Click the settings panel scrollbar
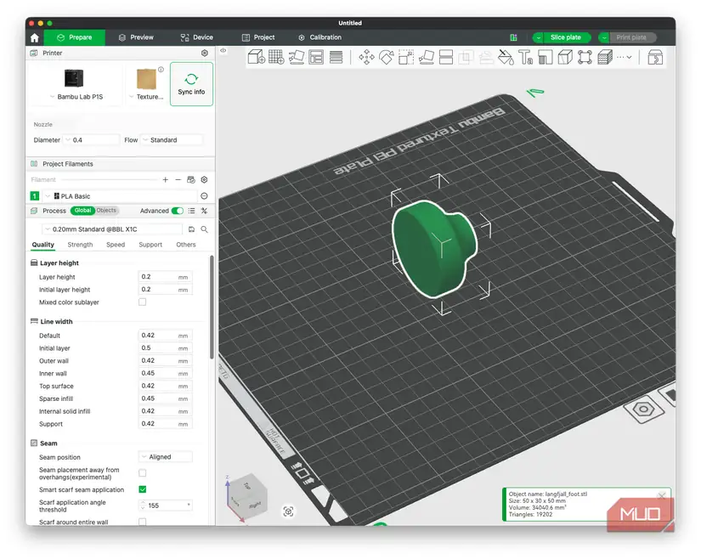 (212, 307)
